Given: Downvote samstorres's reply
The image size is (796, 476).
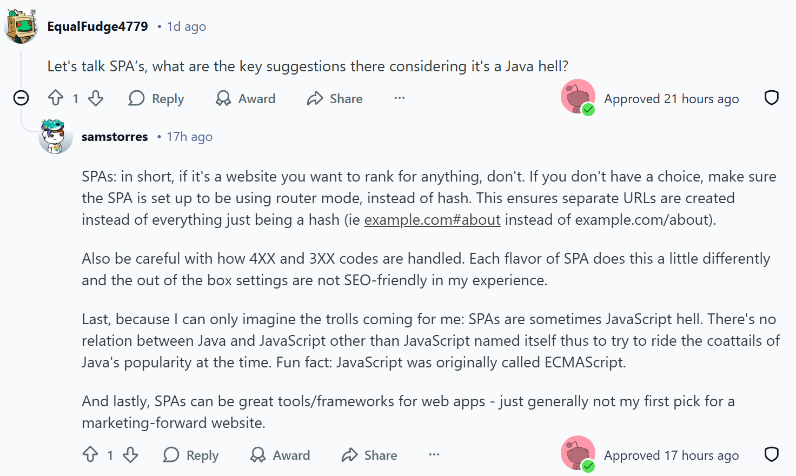Looking at the screenshot, I should [130, 455].
